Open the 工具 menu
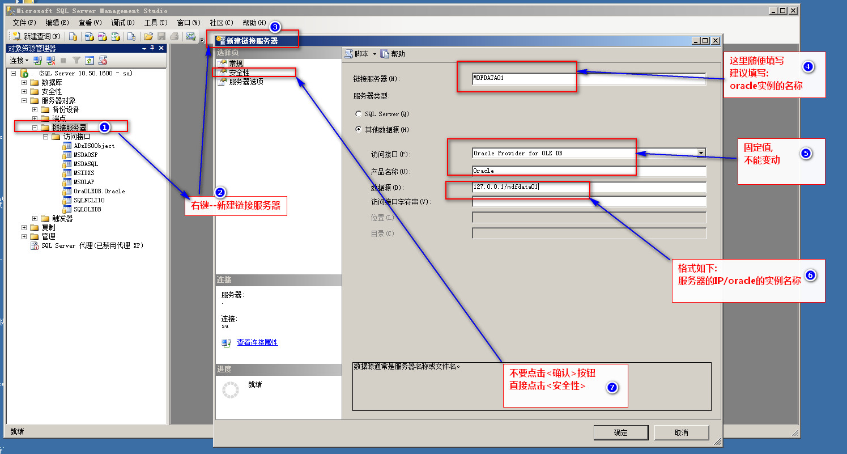The height and width of the screenshot is (454, 847). 155,23
